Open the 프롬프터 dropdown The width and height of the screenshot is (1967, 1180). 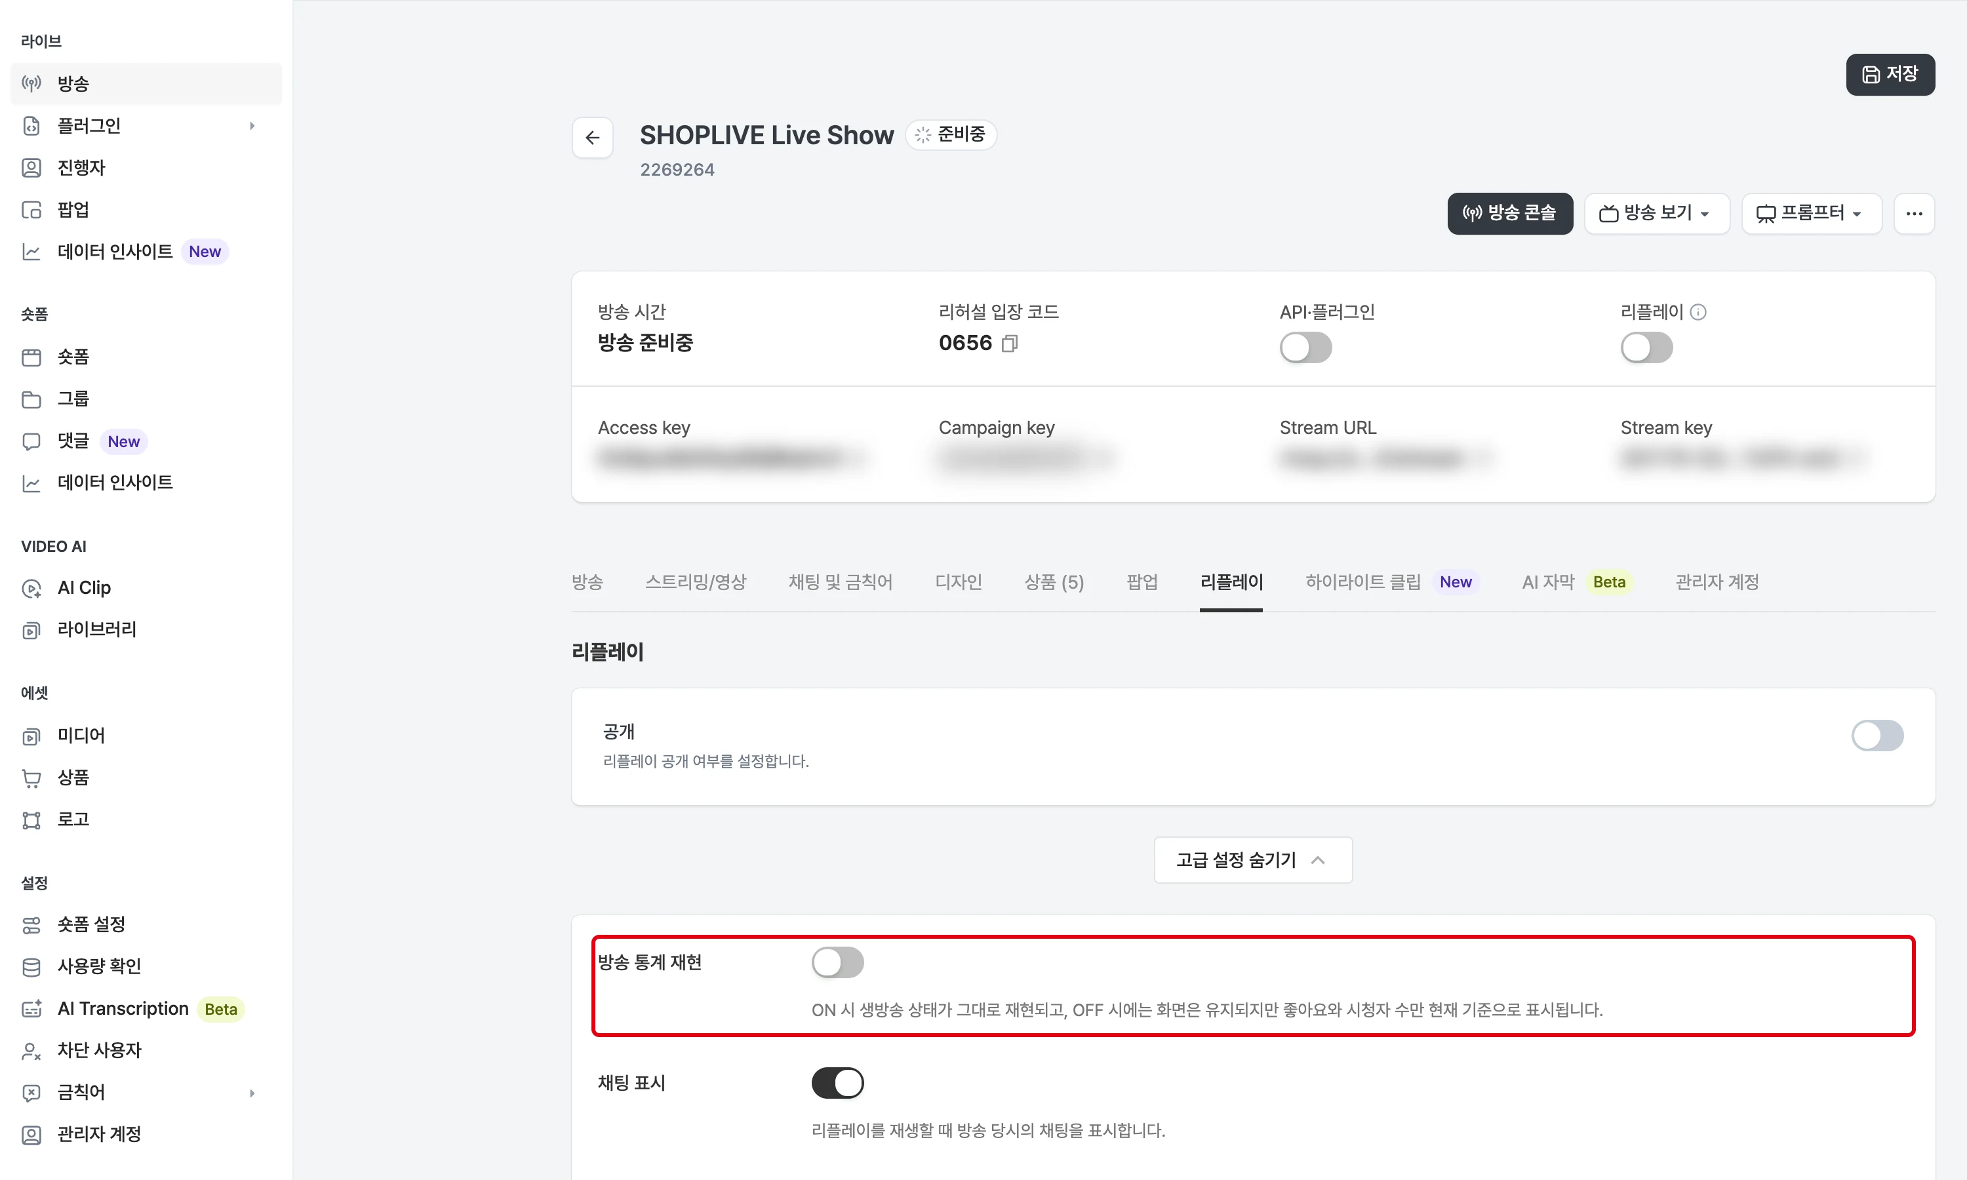pyautogui.click(x=1811, y=213)
